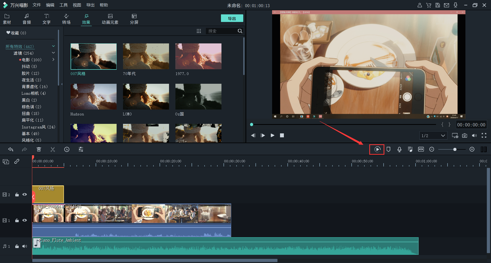
Task: Click the render preview icon in timeline toolbar
Action: point(377,149)
